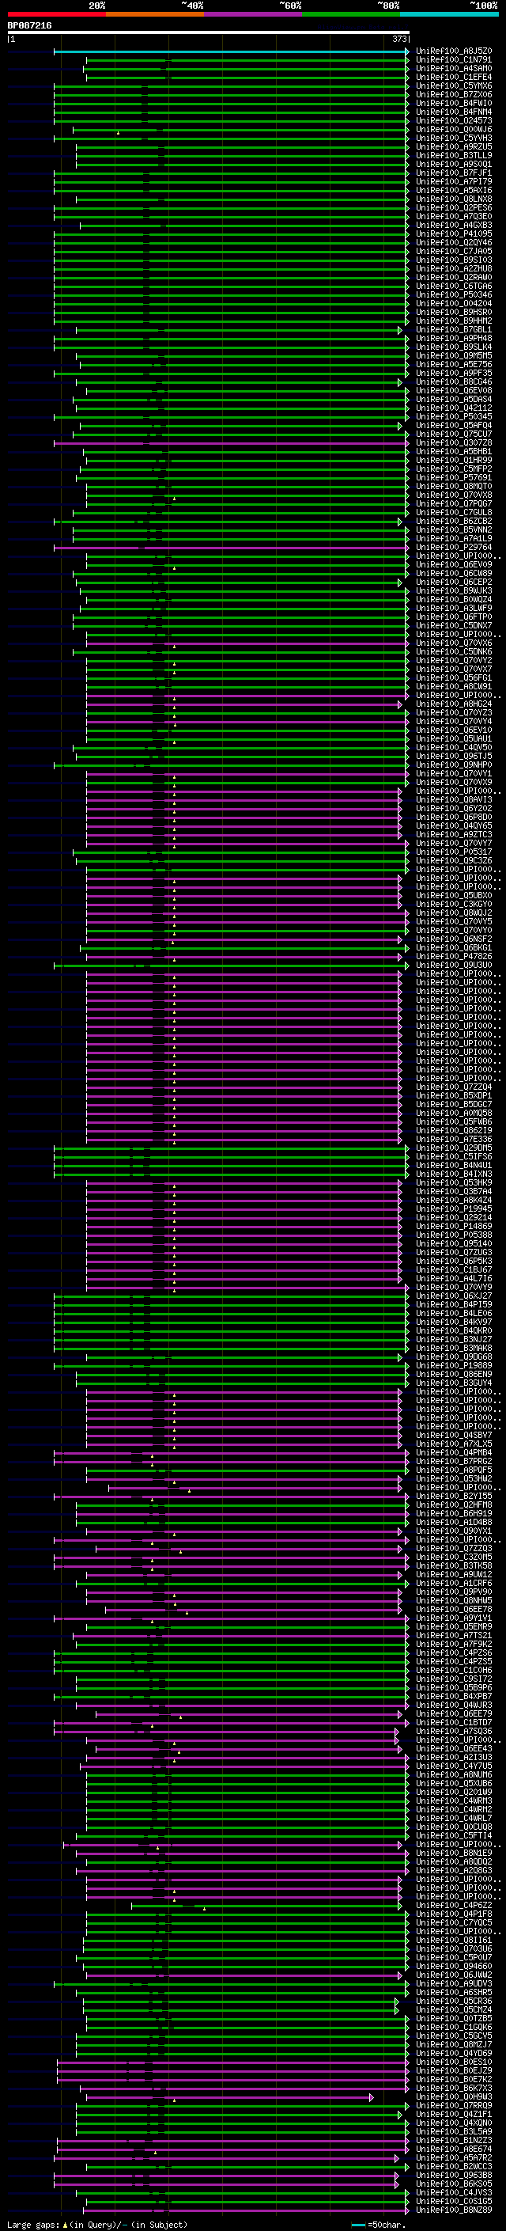
Task: Select hit label UniRef100_B8CG46
Action: point(454,382)
